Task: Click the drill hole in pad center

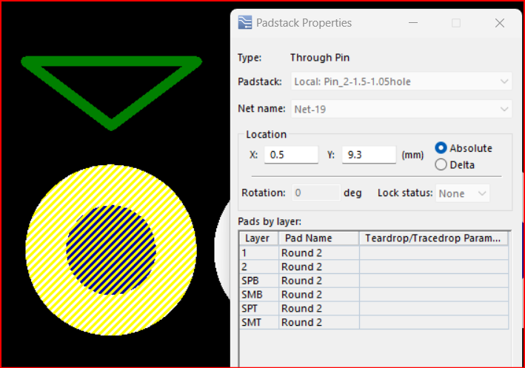Action: click(111, 250)
